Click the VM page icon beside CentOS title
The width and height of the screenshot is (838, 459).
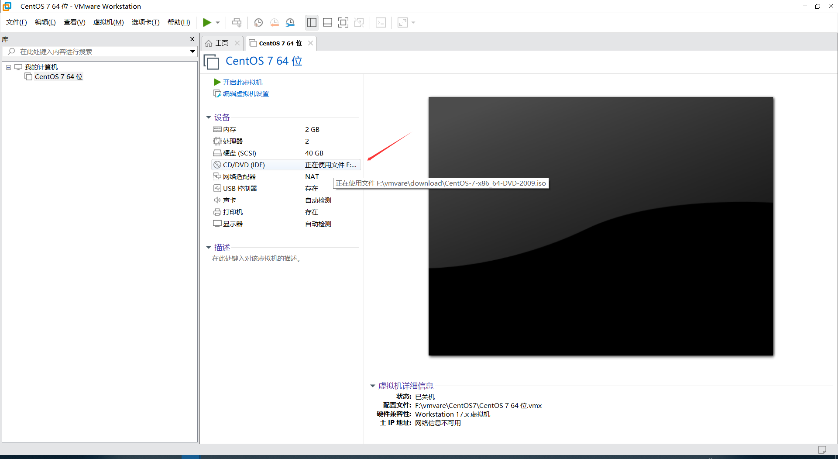click(212, 62)
